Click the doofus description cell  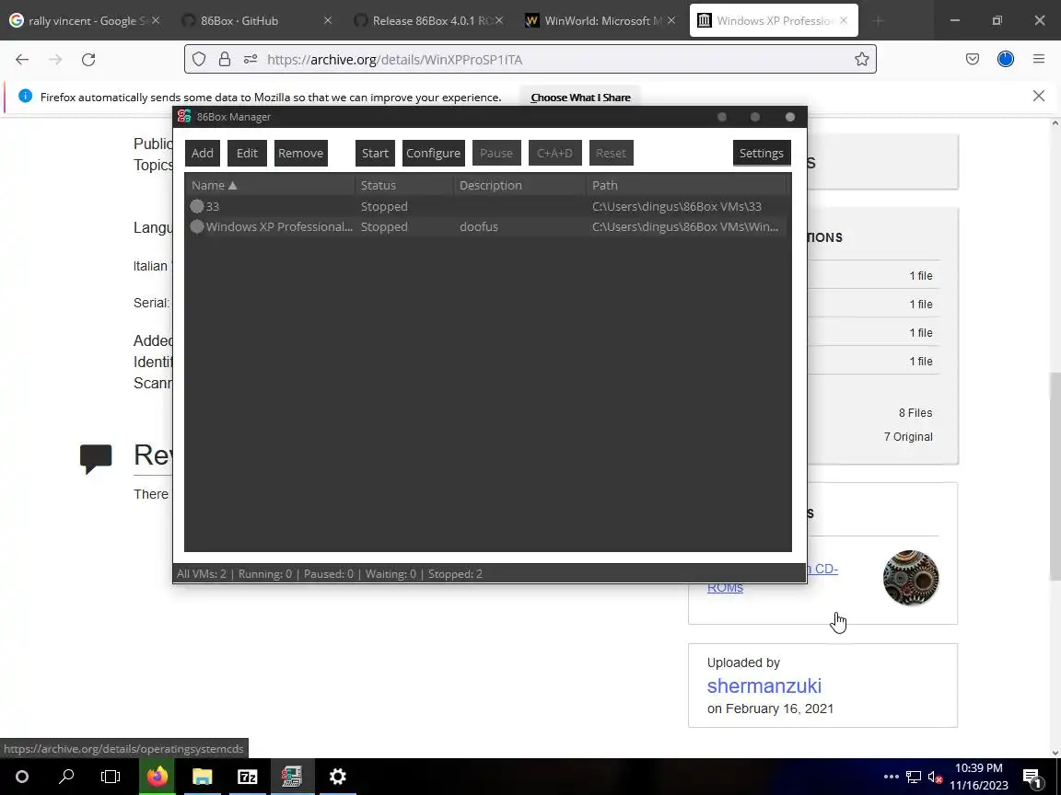coord(478,226)
